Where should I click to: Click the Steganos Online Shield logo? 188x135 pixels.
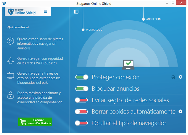point(22,12)
